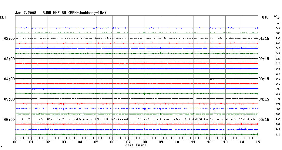Screen dimensions: 282x150
Task: Click DC value 254
Action: tap(278, 109)
